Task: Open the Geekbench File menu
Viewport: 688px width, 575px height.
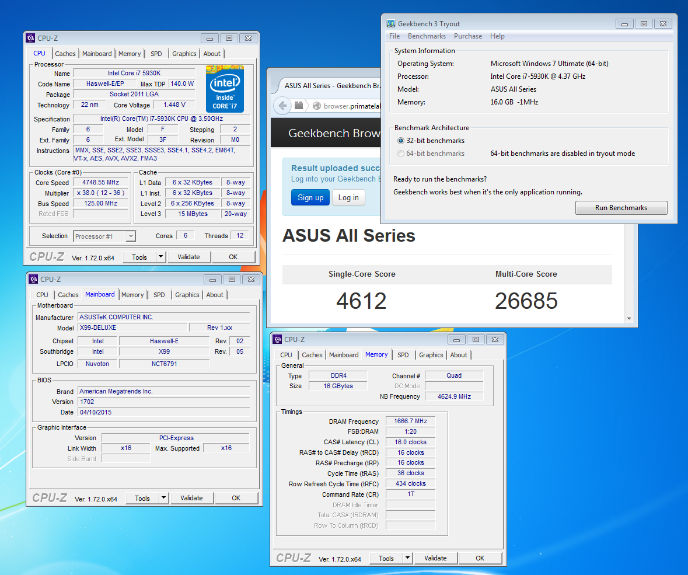Action: (x=394, y=36)
